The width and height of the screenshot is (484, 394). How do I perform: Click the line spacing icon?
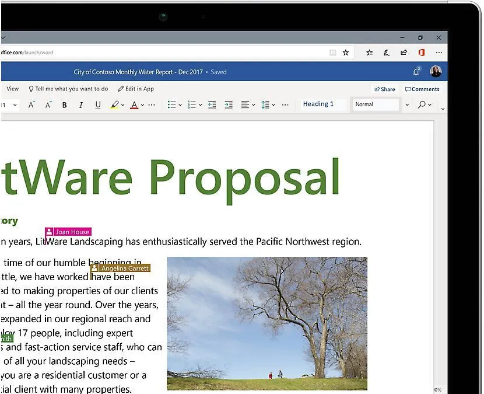tap(265, 104)
